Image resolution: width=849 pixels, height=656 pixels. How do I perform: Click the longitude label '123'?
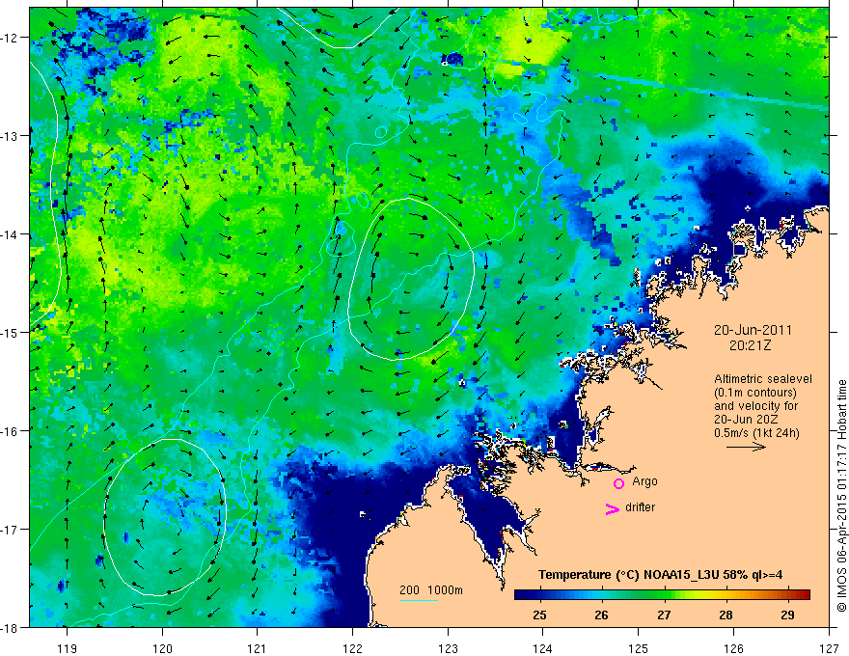tap(448, 649)
